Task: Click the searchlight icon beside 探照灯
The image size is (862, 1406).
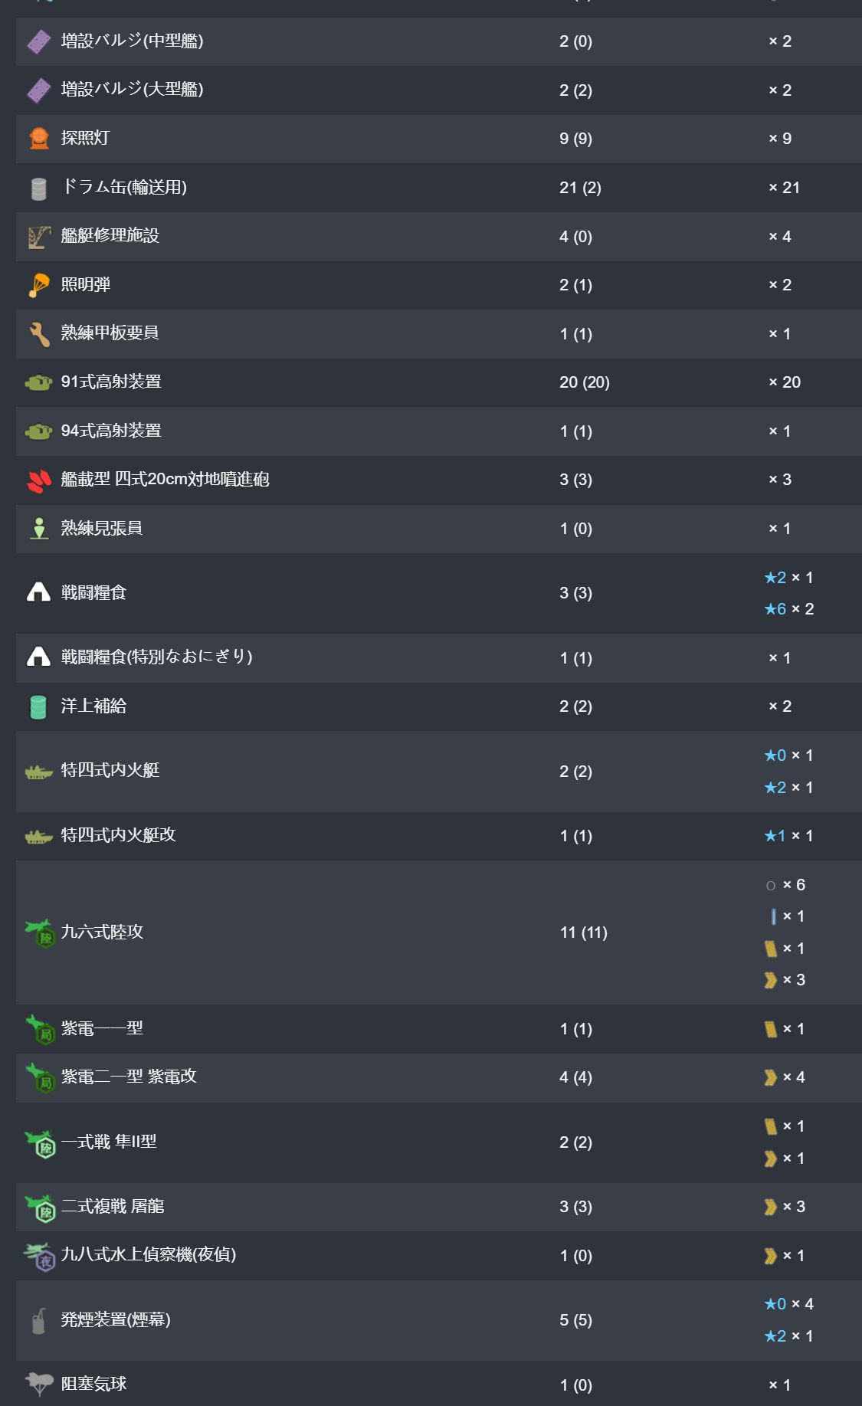Action: point(39,139)
